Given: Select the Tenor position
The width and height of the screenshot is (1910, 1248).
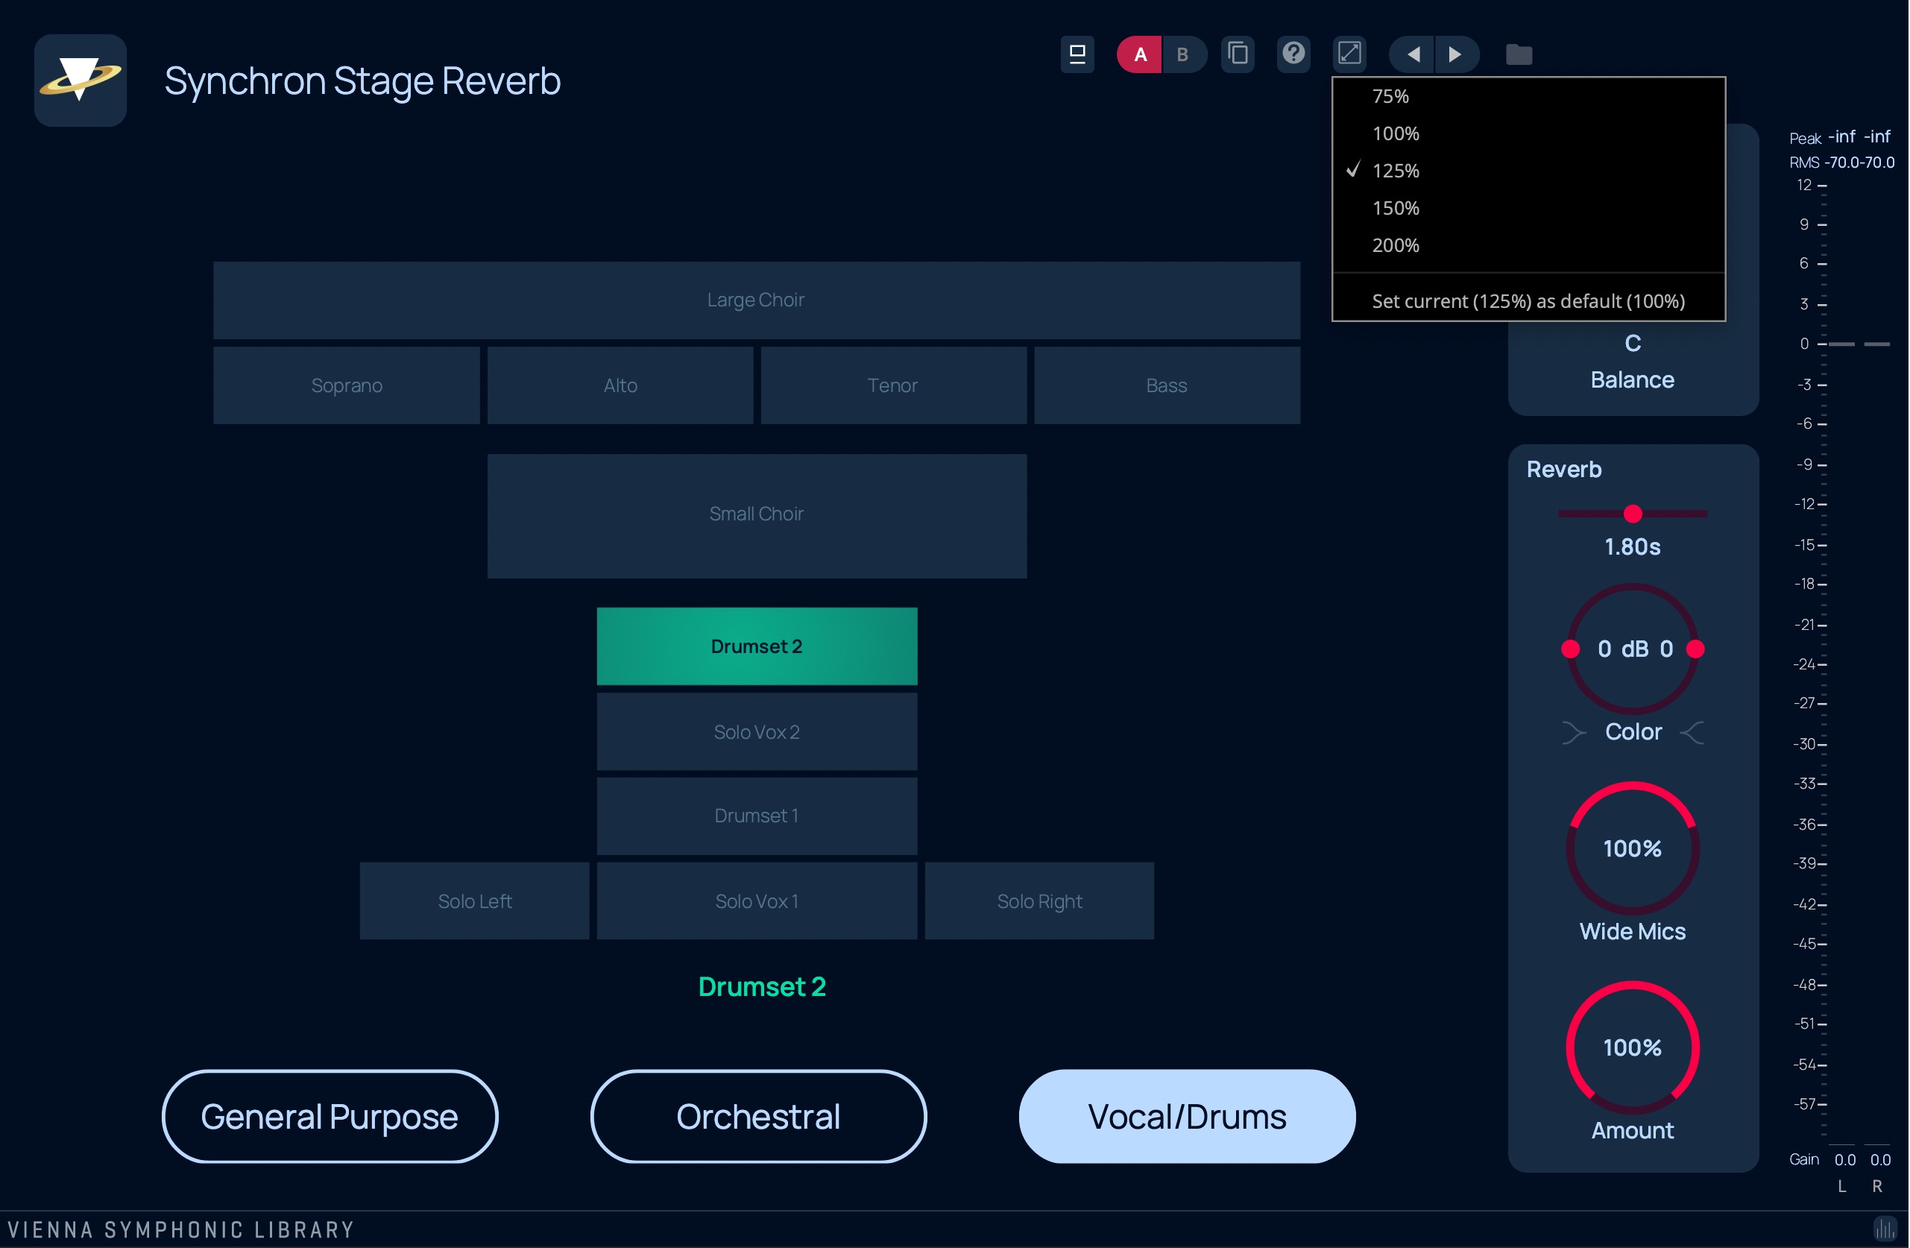Looking at the screenshot, I should click(x=893, y=385).
